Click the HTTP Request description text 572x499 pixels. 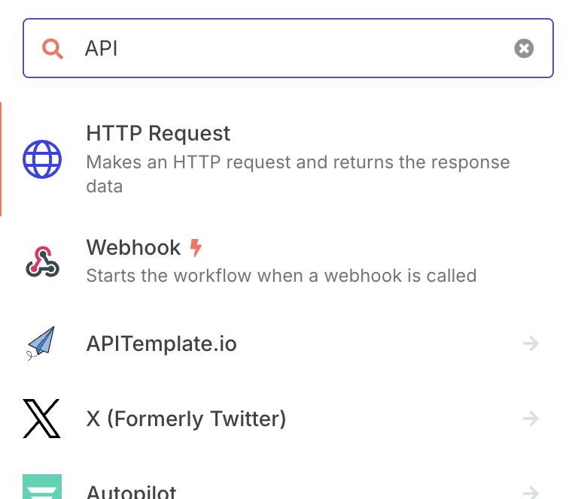tap(298, 174)
